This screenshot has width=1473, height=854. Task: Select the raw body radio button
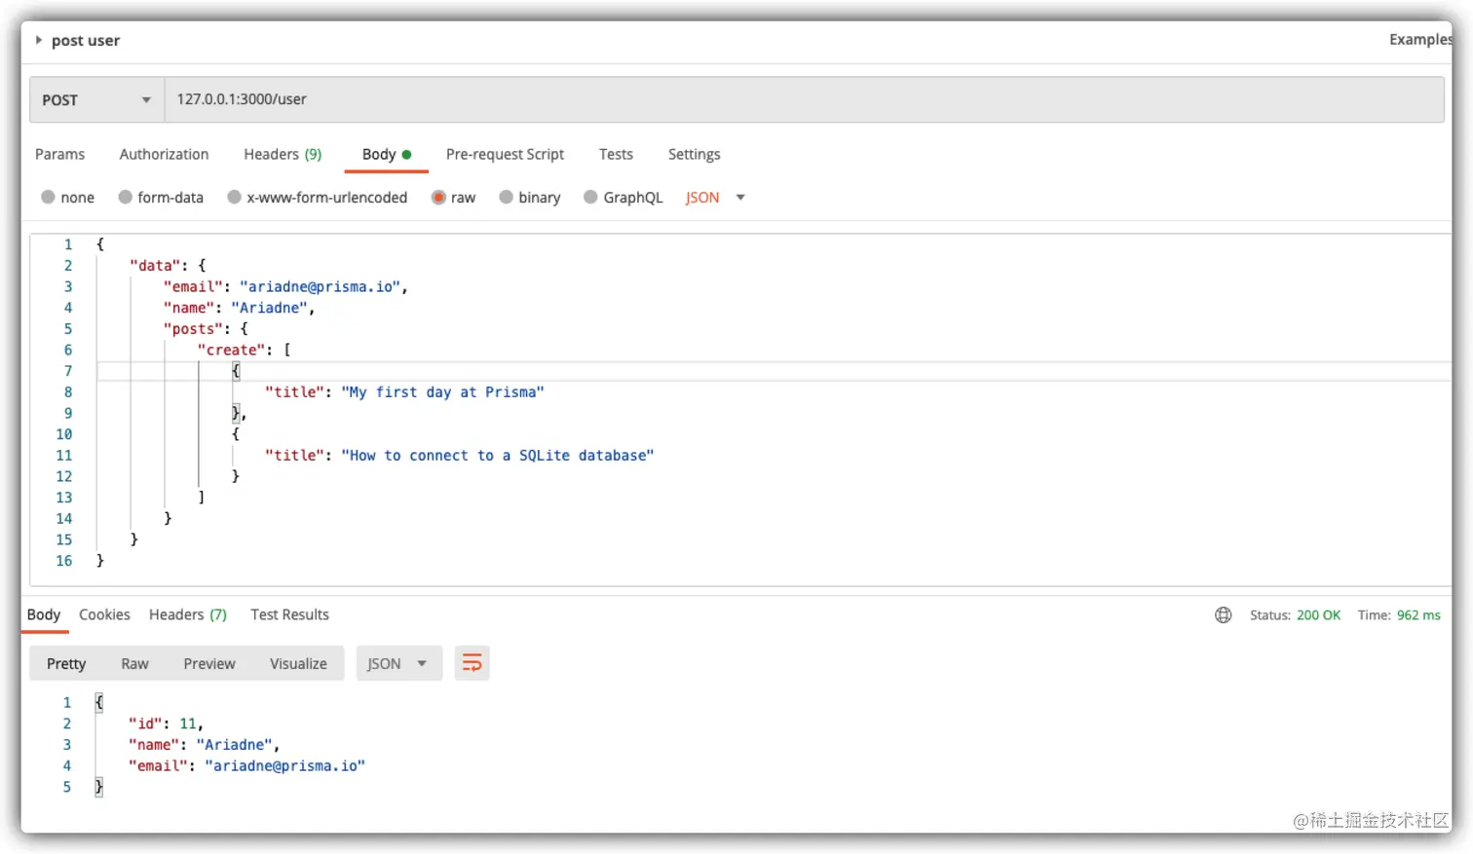pos(438,197)
